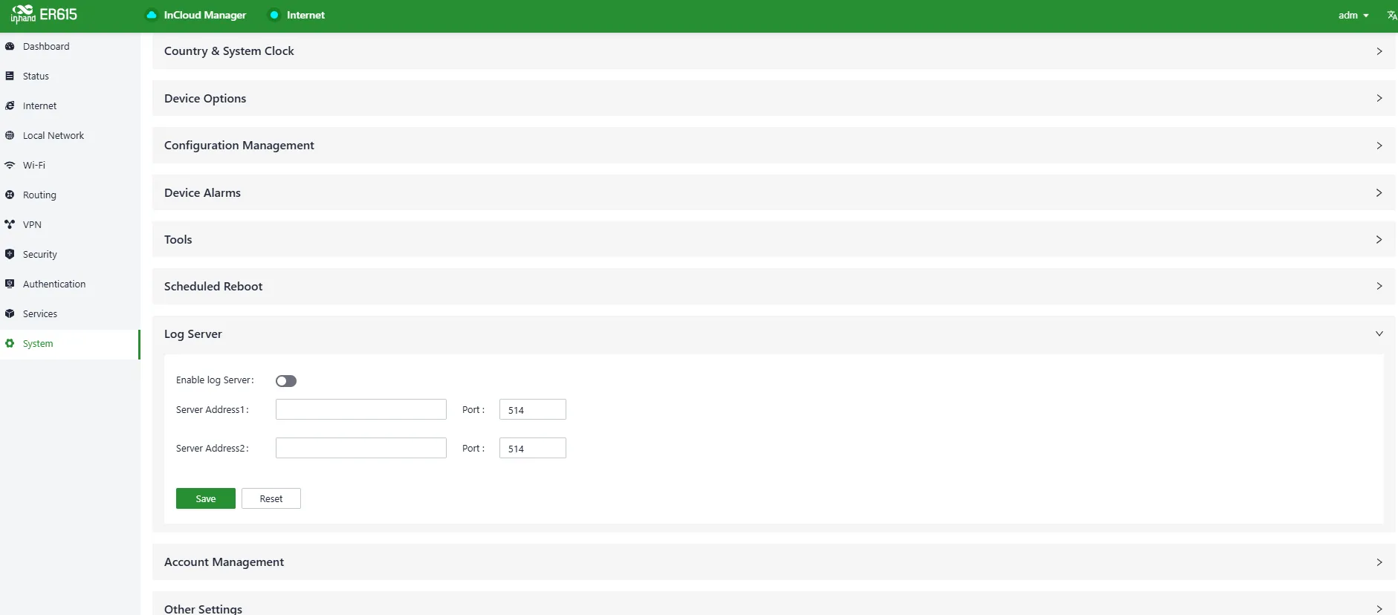Toggle the Enable log Server switch
Screen dimensions: 1398x615
[x=286, y=381]
